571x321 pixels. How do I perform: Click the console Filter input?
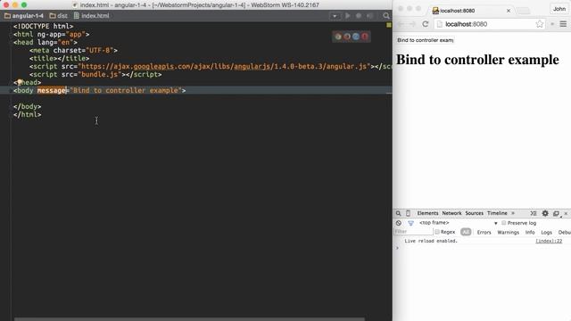413,232
